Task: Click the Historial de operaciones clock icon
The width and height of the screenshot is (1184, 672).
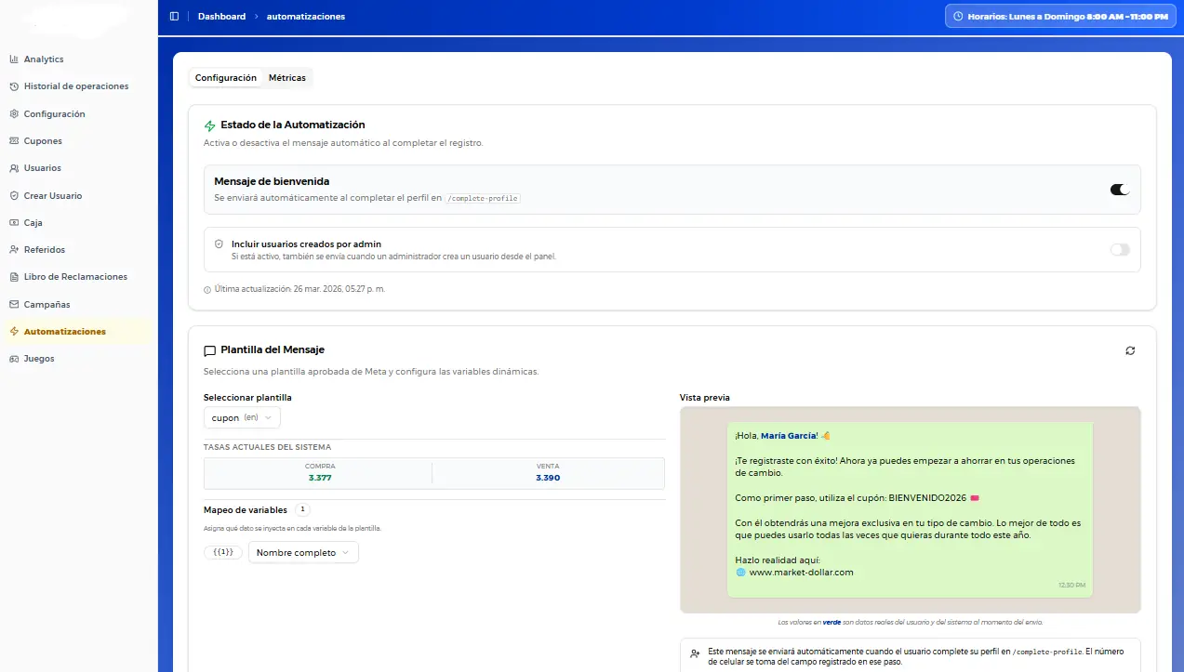Action: click(14, 86)
